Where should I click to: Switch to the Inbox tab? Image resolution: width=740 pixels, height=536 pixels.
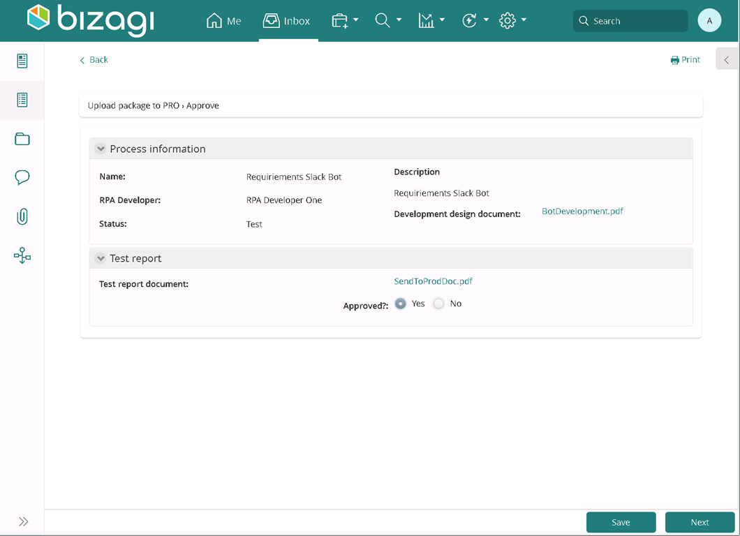point(287,21)
